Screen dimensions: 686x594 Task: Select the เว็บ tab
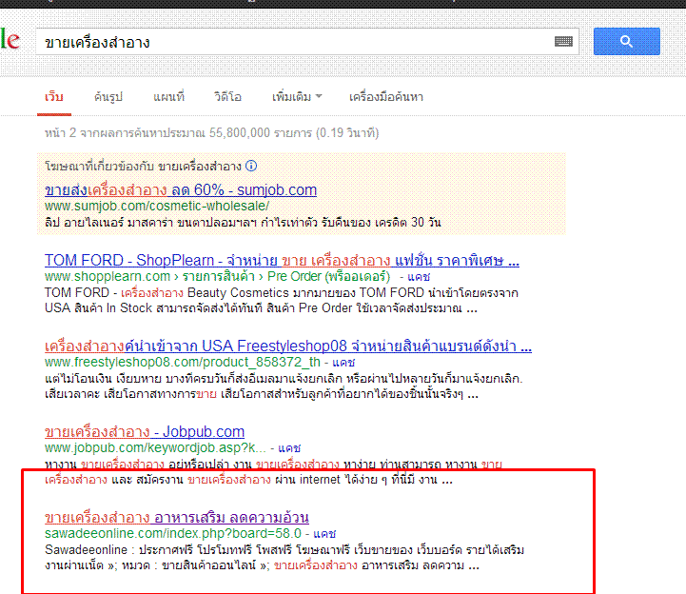54,97
